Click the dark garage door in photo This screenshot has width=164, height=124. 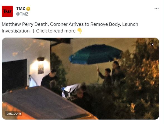(x=14, y=75)
